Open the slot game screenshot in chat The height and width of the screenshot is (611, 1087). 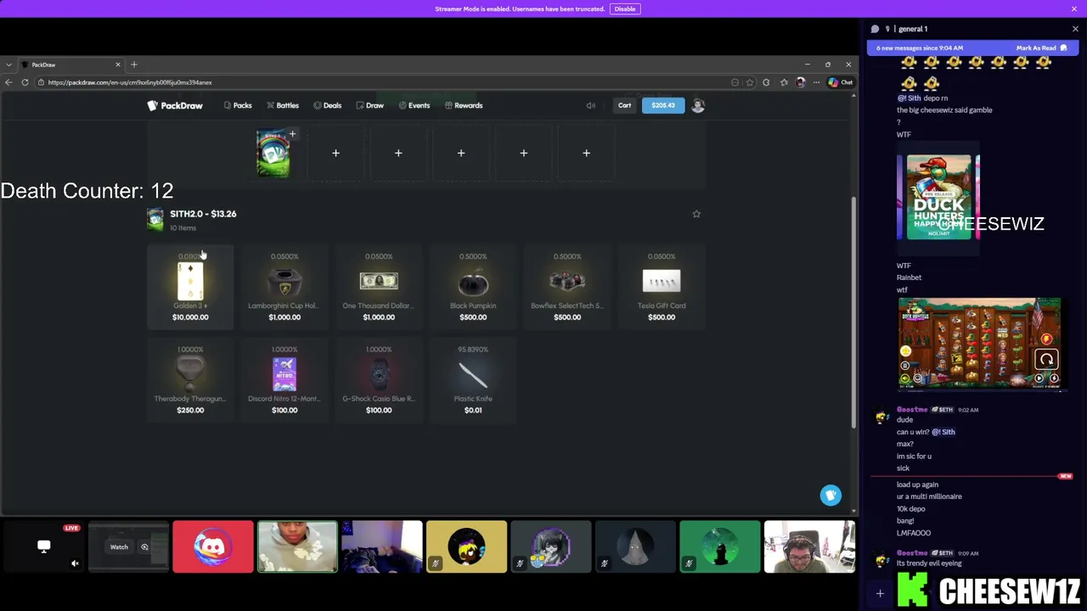click(979, 344)
